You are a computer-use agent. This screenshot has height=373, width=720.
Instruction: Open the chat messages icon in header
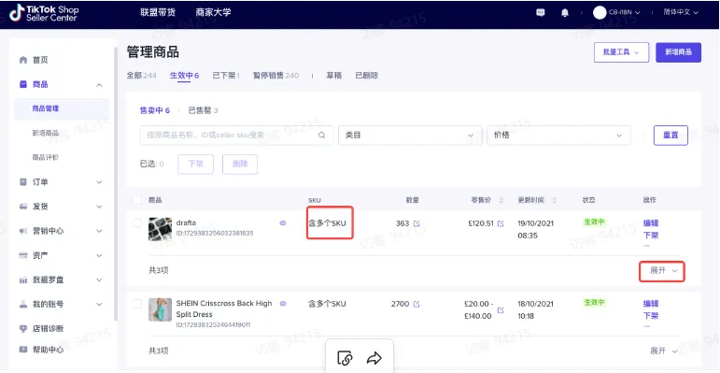(541, 13)
